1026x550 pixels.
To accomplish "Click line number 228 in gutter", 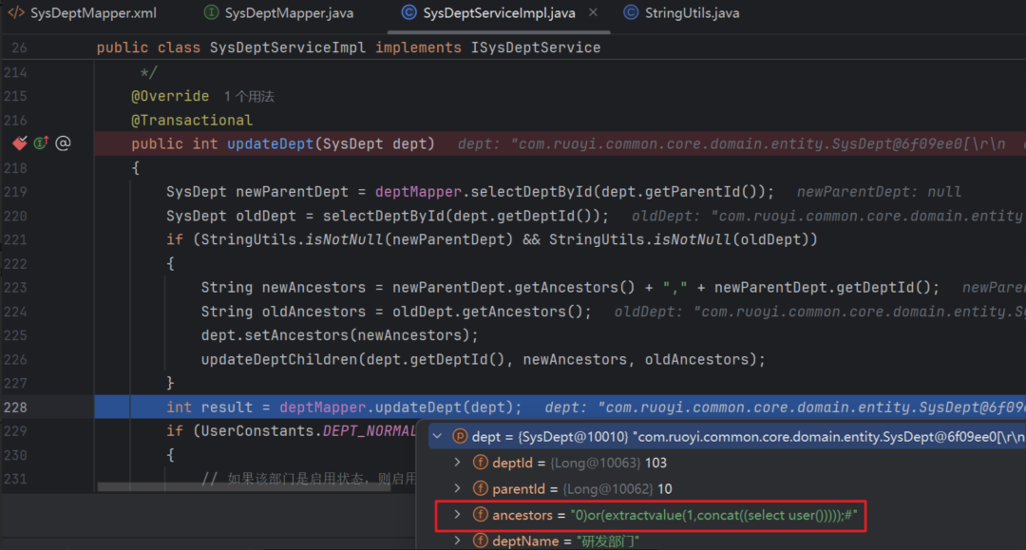I will [x=16, y=408].
